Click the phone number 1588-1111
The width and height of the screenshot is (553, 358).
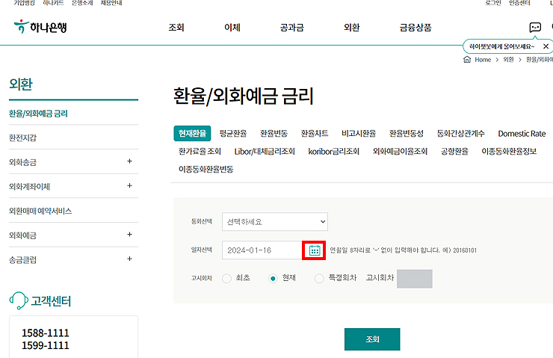click(x=46, y=333)
